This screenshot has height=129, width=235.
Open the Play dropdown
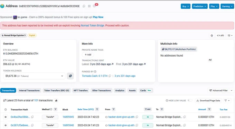[214, 6]
